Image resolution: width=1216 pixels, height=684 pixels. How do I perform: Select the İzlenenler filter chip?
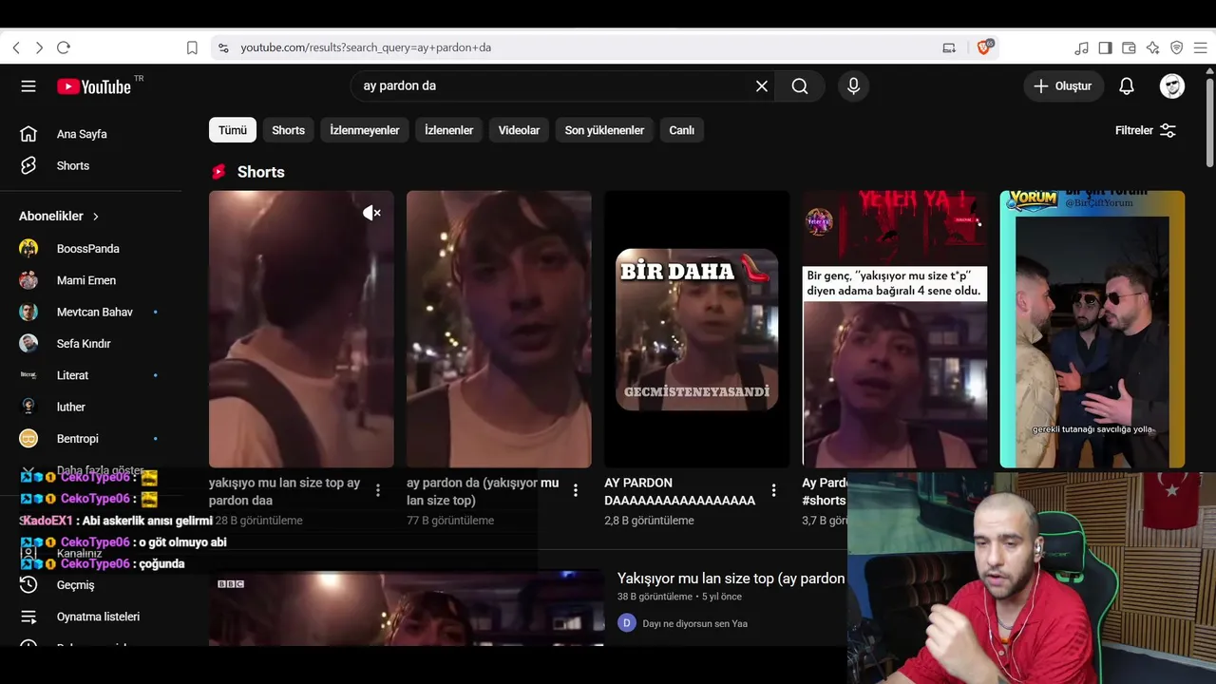(449, 130)
